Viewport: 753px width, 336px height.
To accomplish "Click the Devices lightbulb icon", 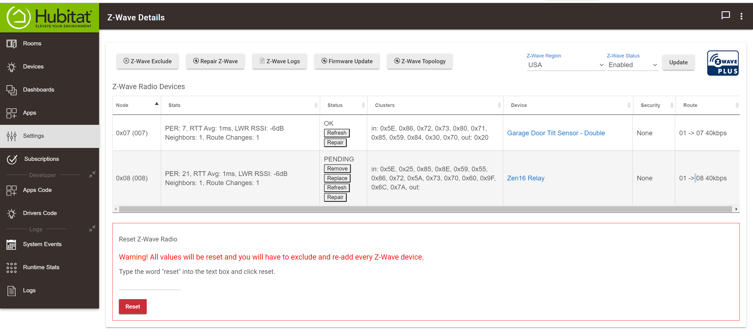I will 11,67.
